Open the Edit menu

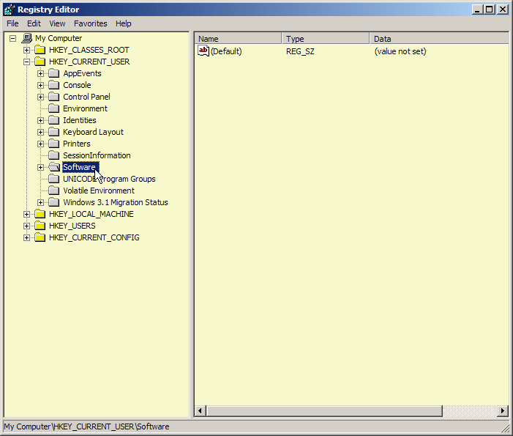34,23
